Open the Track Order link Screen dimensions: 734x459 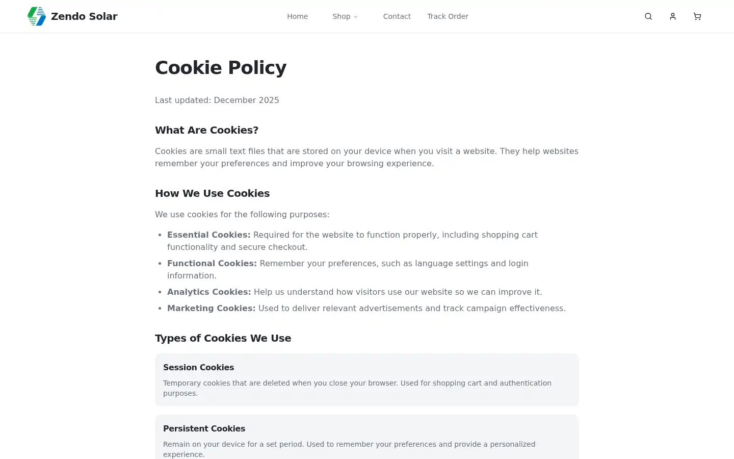(448, 16)
